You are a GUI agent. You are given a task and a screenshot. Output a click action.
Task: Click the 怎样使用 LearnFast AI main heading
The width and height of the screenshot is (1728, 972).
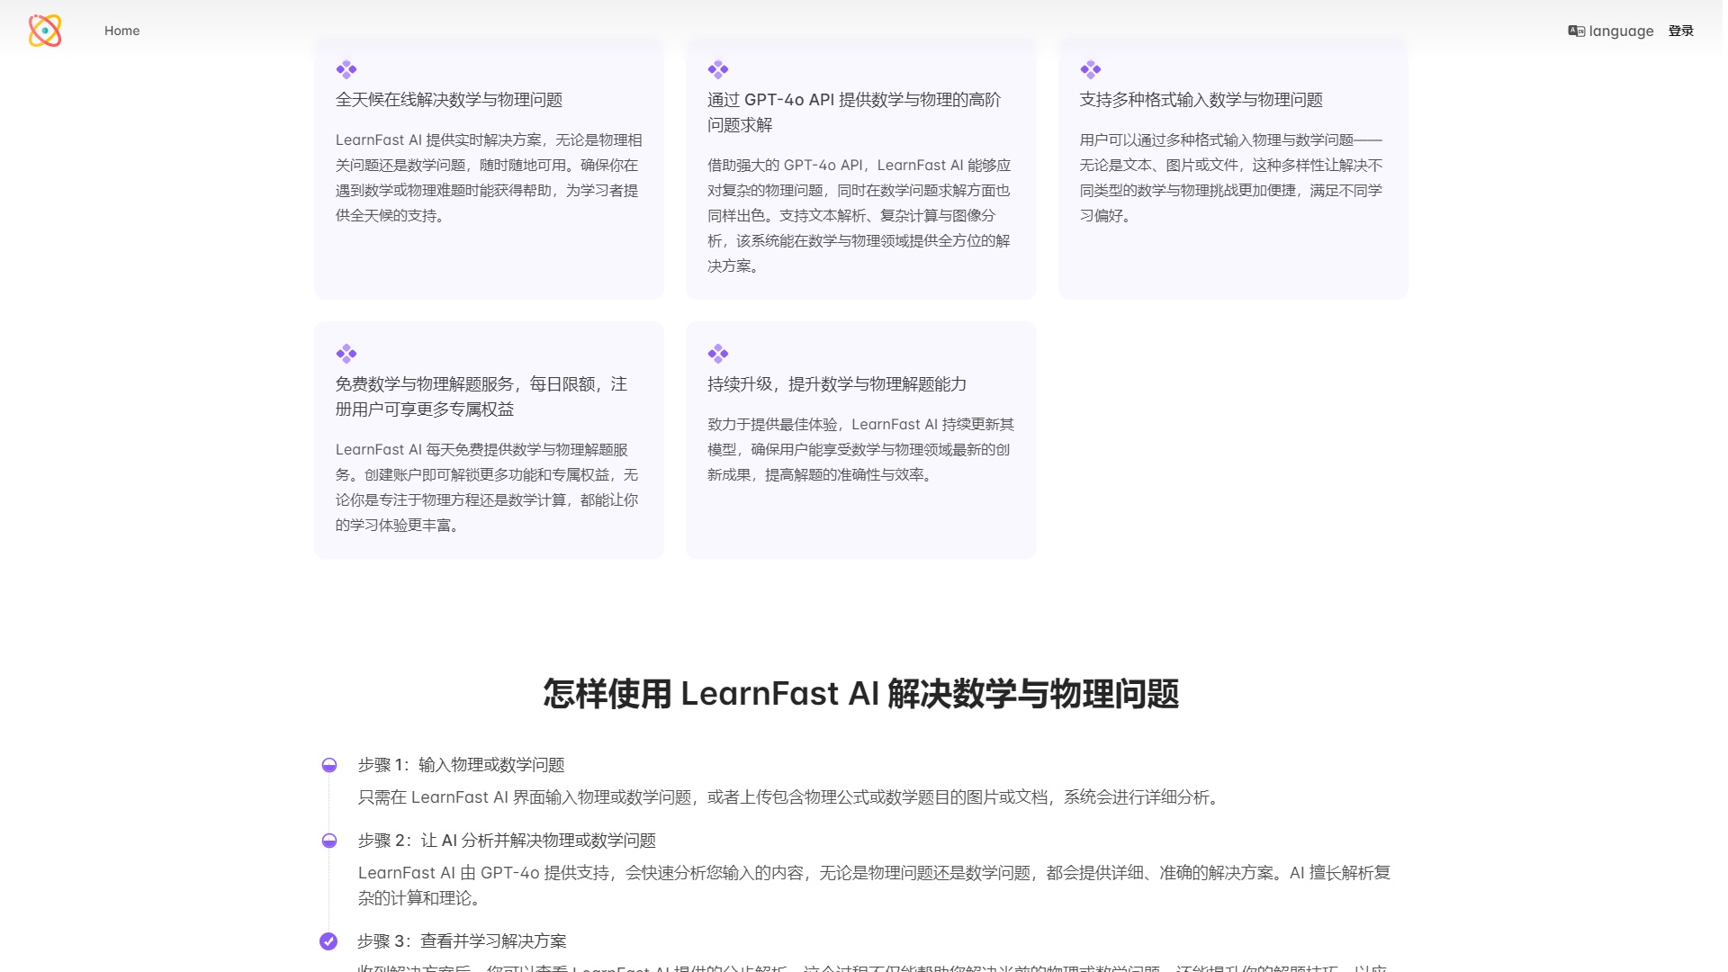863,694
